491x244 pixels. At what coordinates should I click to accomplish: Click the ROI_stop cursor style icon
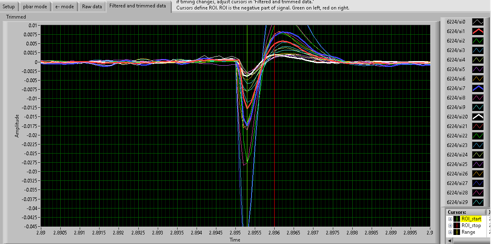click(x=457, y=225)
